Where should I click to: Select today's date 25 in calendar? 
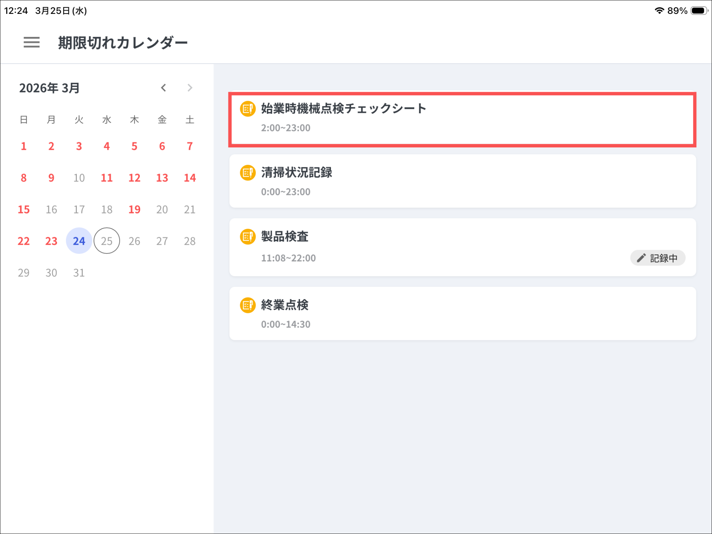(107, 241)
